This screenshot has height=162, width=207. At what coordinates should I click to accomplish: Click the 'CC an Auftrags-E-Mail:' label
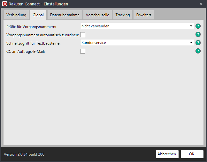pos(26,52)
